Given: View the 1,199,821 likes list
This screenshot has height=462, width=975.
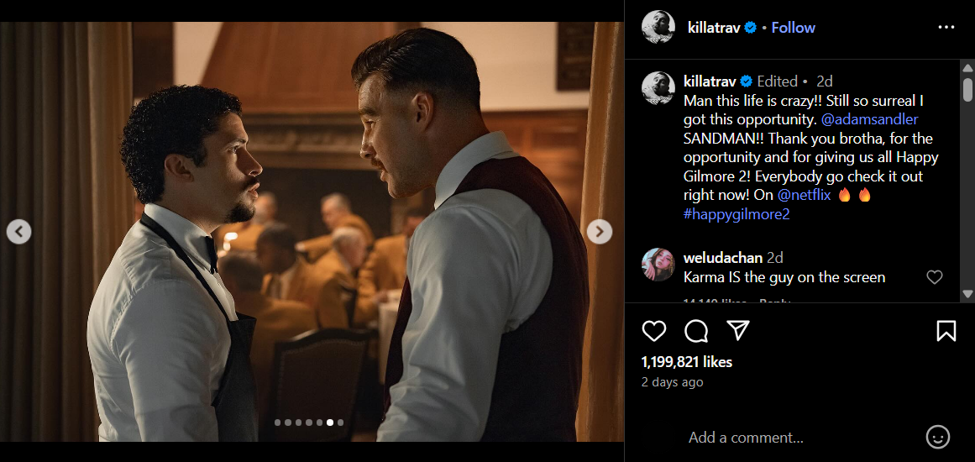Looking at the screenshot, I should [686, 362].
